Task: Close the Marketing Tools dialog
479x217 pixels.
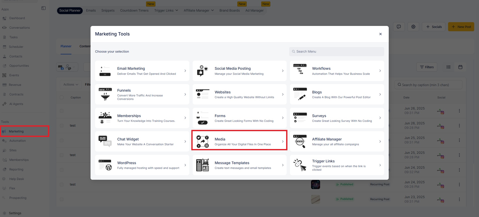Action: point(380,34)
